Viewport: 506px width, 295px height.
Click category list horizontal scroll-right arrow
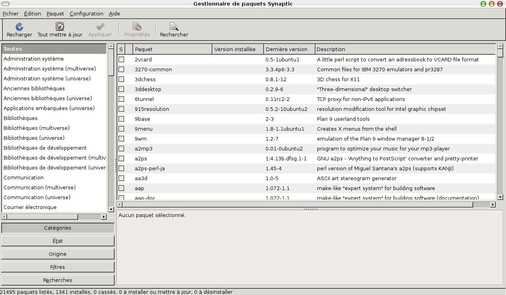[104, 217]
